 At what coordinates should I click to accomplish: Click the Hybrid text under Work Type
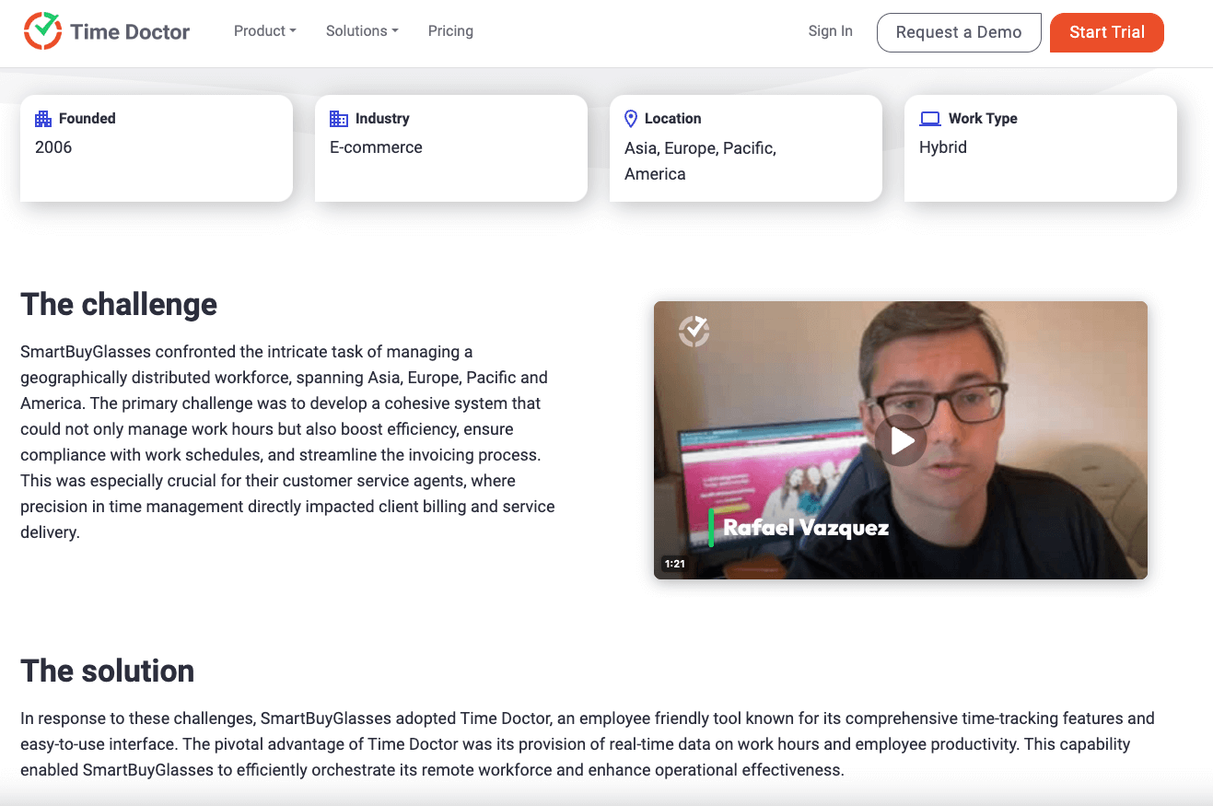coord(942,146)
